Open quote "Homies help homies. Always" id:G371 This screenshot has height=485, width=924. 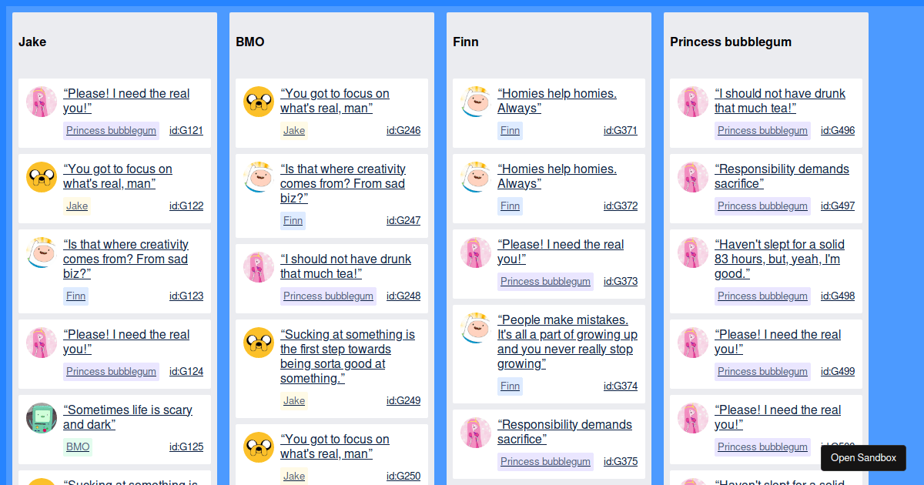coord(557,101)
